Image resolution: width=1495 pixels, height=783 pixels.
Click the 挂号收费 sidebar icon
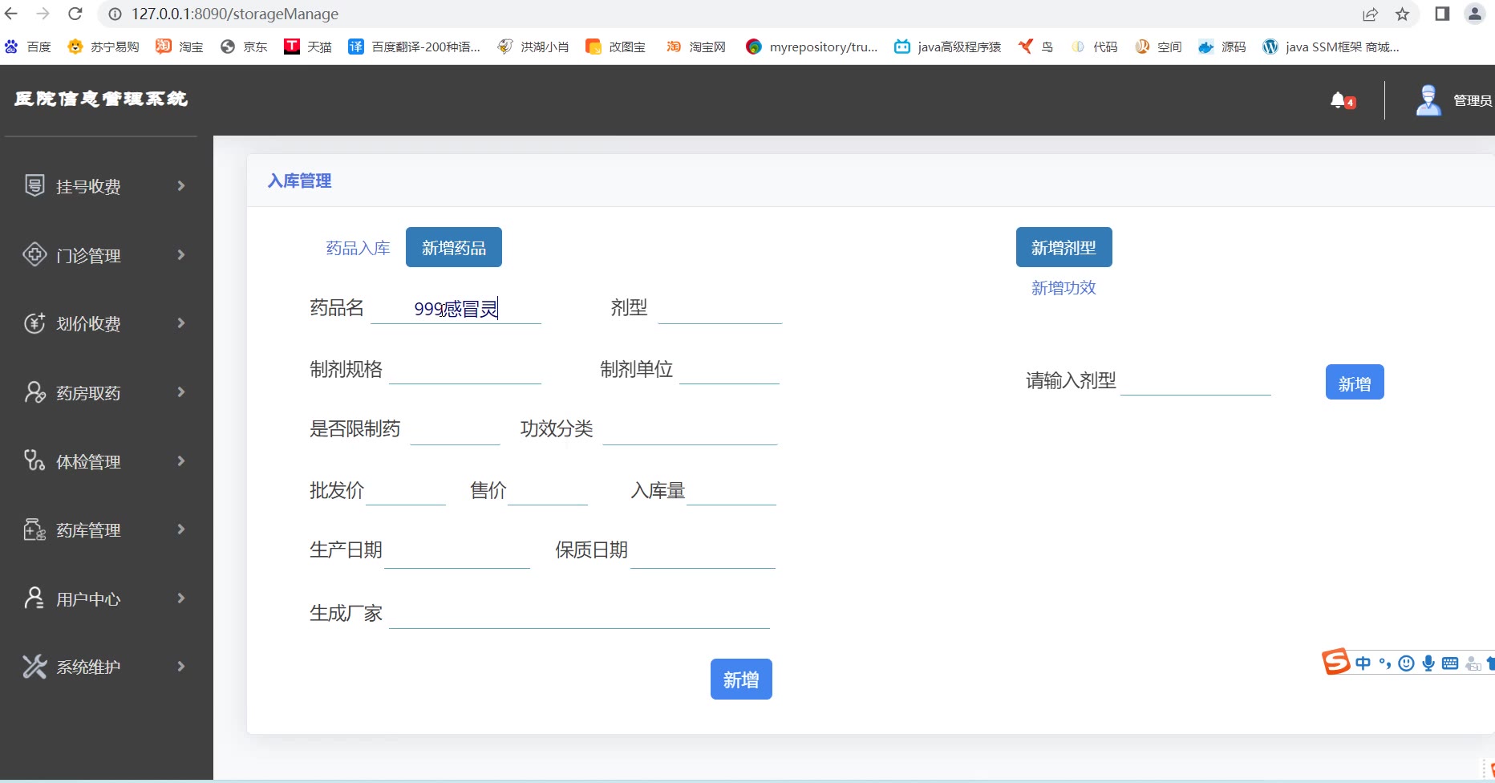[x=34, y=185]
